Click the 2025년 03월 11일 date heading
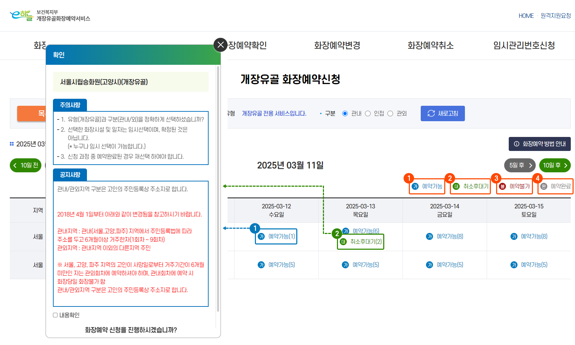575x345 pixels. pos(290,165)
